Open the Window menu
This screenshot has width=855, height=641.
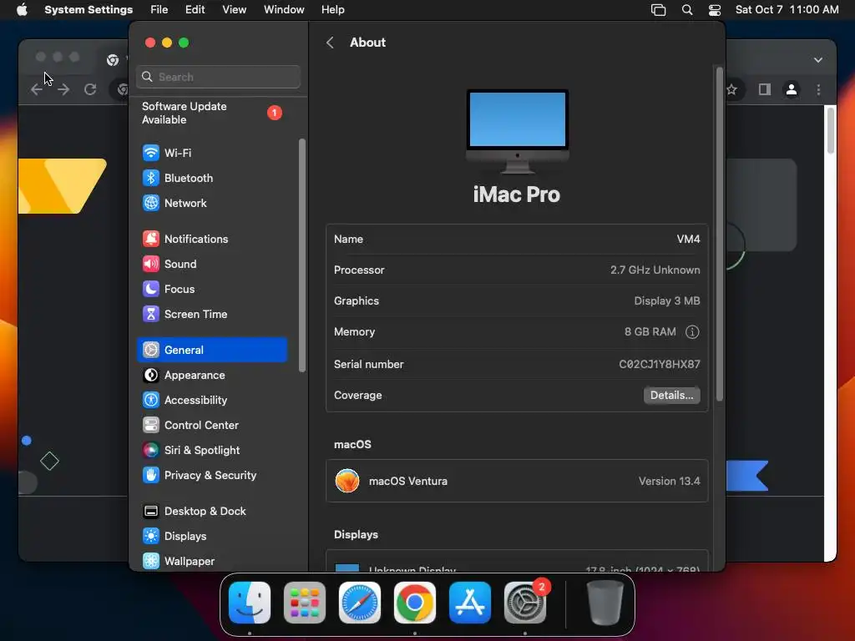pos(284,10)
